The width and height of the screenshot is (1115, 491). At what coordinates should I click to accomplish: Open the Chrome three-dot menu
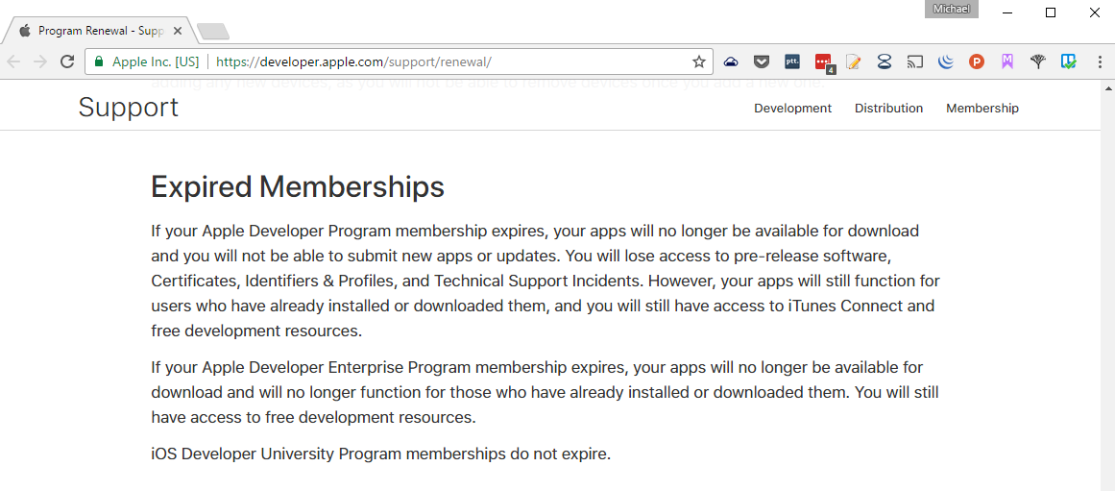tap(1100, 61)
